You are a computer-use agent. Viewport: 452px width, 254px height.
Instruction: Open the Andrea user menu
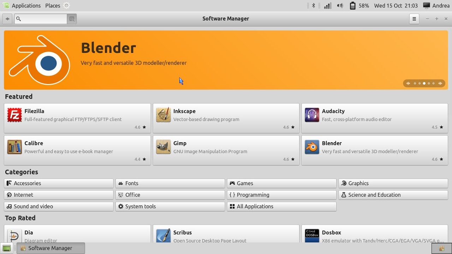[436, 6]
